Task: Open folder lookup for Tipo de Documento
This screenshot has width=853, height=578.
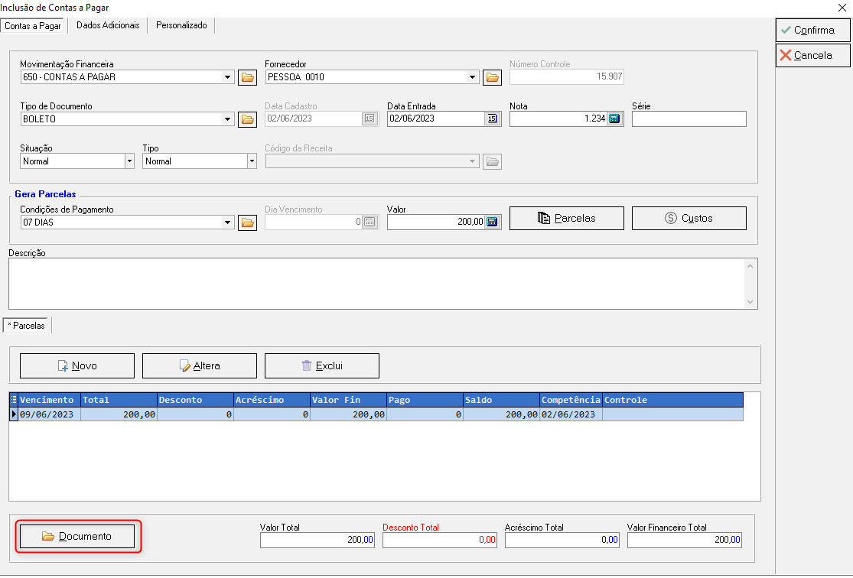Action: pos(248,119)
